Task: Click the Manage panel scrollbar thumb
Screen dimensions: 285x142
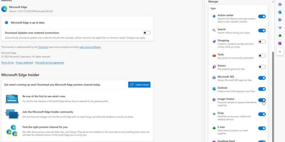Action: click(x=273, y=96)
